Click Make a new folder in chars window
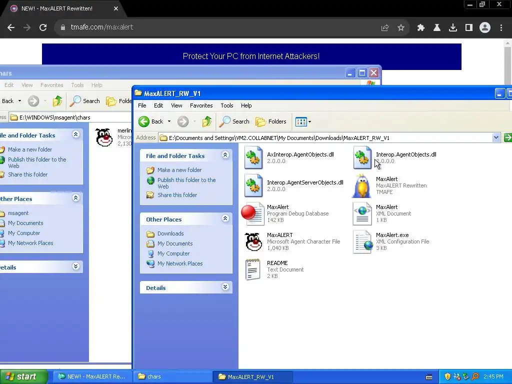 click(x=30, y=149)
